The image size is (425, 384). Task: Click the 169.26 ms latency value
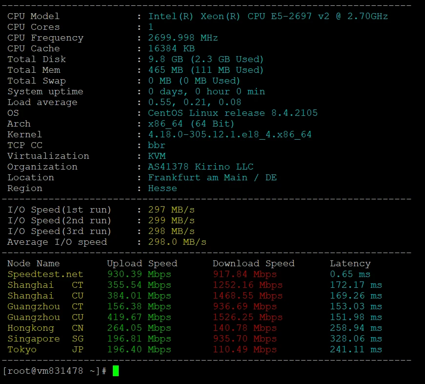[x=356, y=296]
